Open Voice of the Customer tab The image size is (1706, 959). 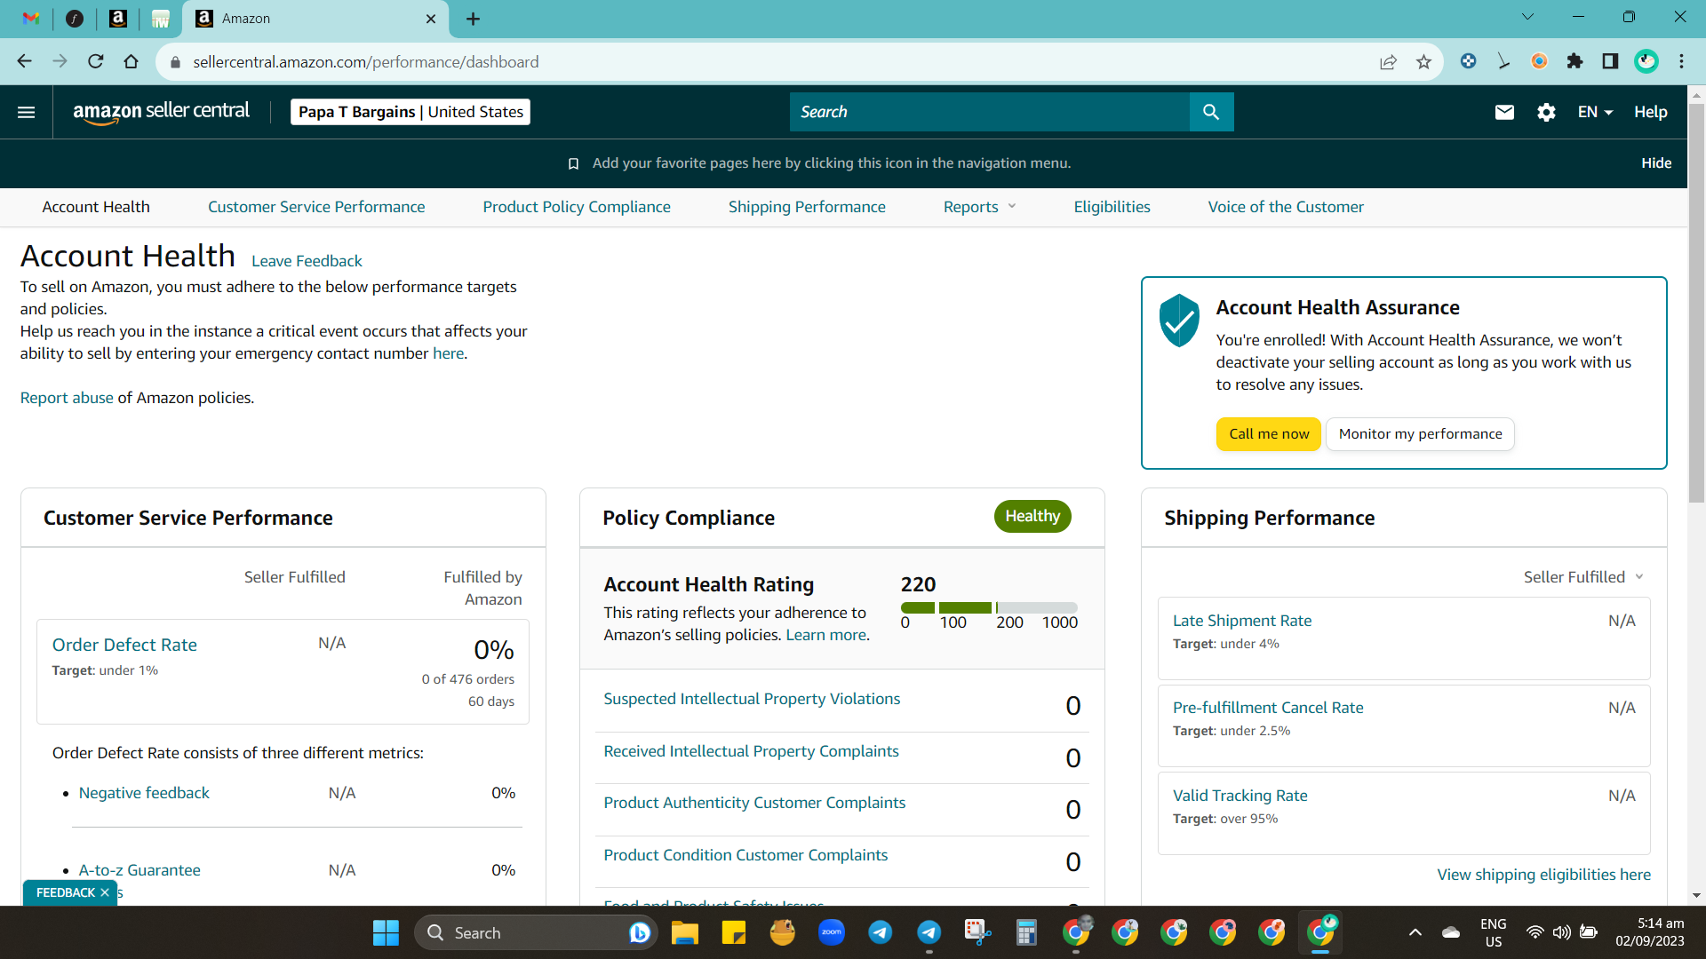pyautogui.click(x=1286, y=207)
